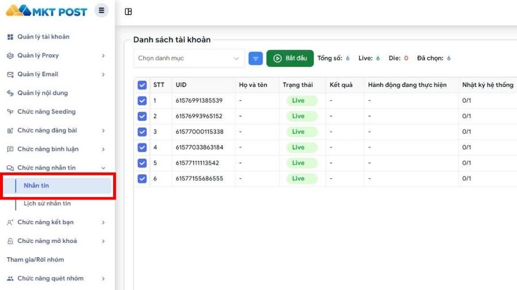Image resolution: width=517 pixels, height=290 pixels.
Task: Click the Quản lý Proxy layers icon
Action: click(x=10, y=56)
